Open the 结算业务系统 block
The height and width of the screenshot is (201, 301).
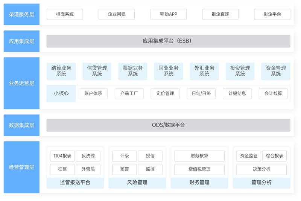61,71
